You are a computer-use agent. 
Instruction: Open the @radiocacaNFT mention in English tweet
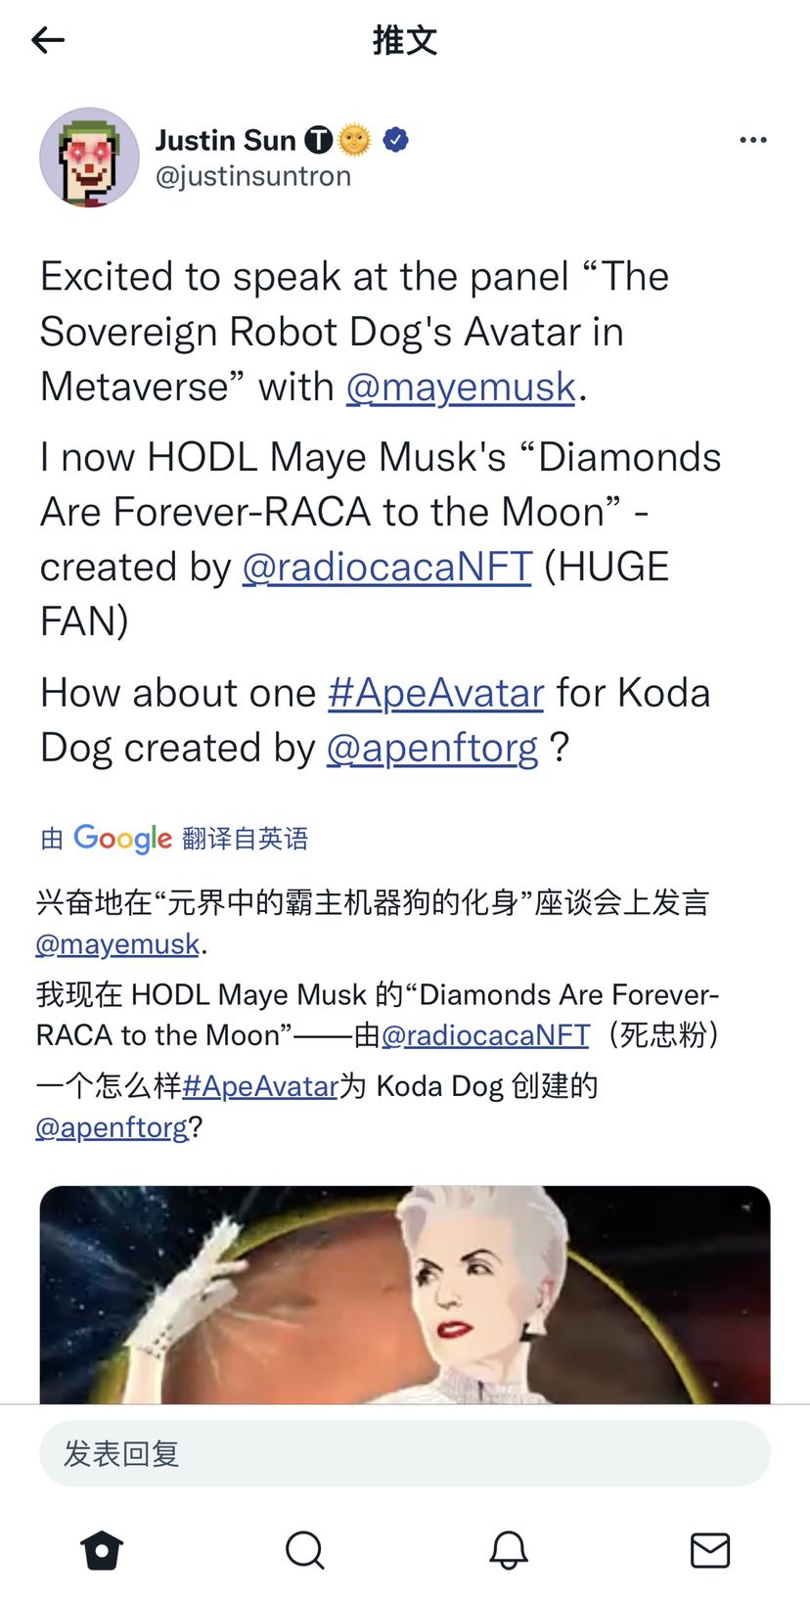tap(387, 567)
